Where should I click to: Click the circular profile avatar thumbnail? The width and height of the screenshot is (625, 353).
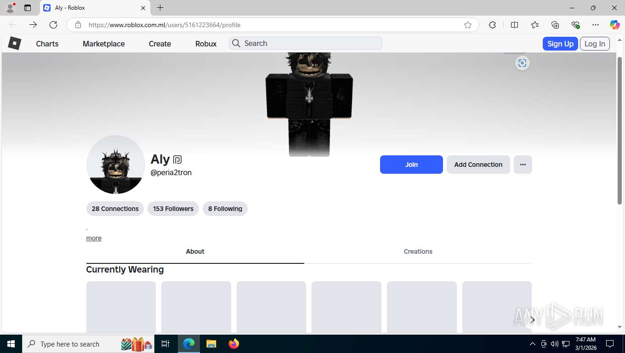116,165
